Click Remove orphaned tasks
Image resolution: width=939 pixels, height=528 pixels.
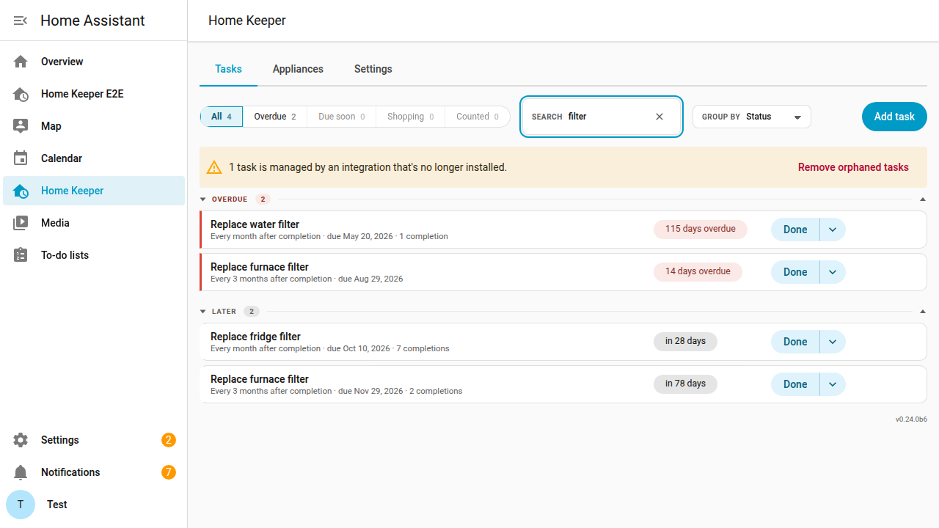pyautogui.click(x=853, y=167)
